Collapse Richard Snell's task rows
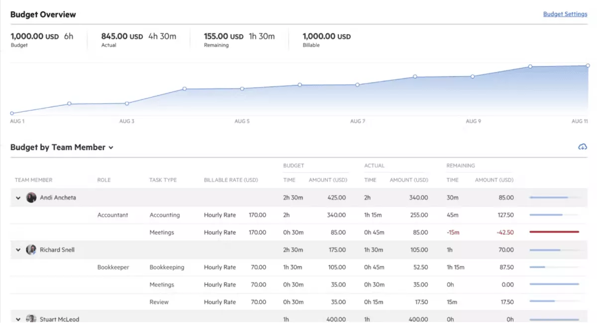 (18, 249)
